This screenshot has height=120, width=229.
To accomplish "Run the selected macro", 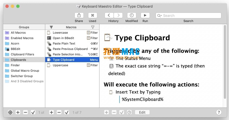I will click(145, 15).
